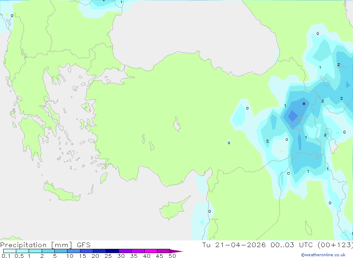Click the 1–2 mm legend color swatch
Screen dimensions: 353x258
click(x=35, y=251)
